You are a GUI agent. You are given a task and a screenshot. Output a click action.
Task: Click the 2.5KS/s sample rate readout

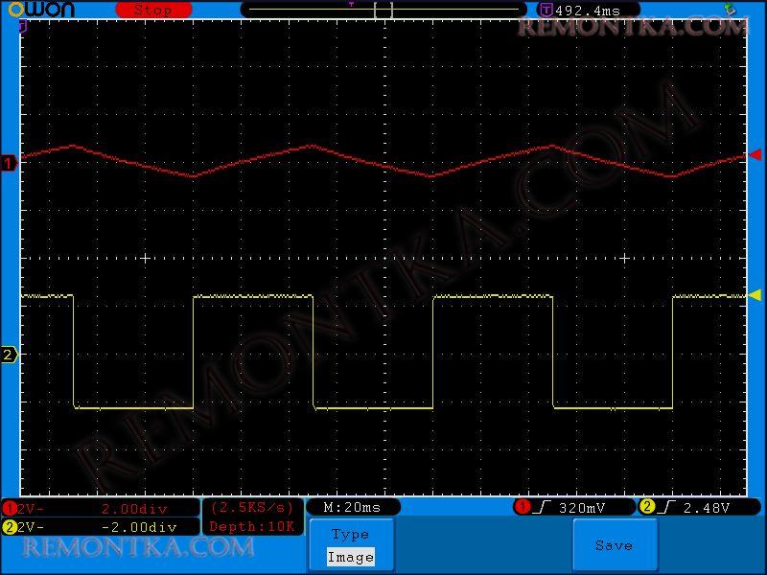253,507
